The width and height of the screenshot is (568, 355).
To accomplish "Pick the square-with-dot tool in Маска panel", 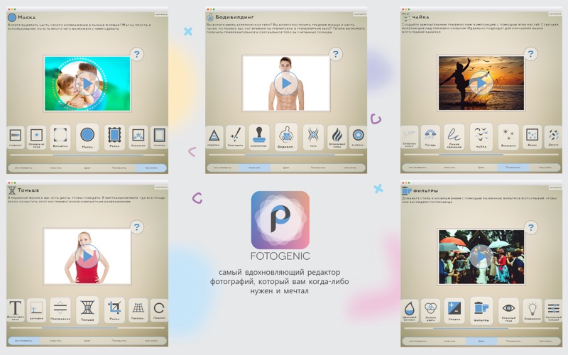I will (x=36, y=137).
